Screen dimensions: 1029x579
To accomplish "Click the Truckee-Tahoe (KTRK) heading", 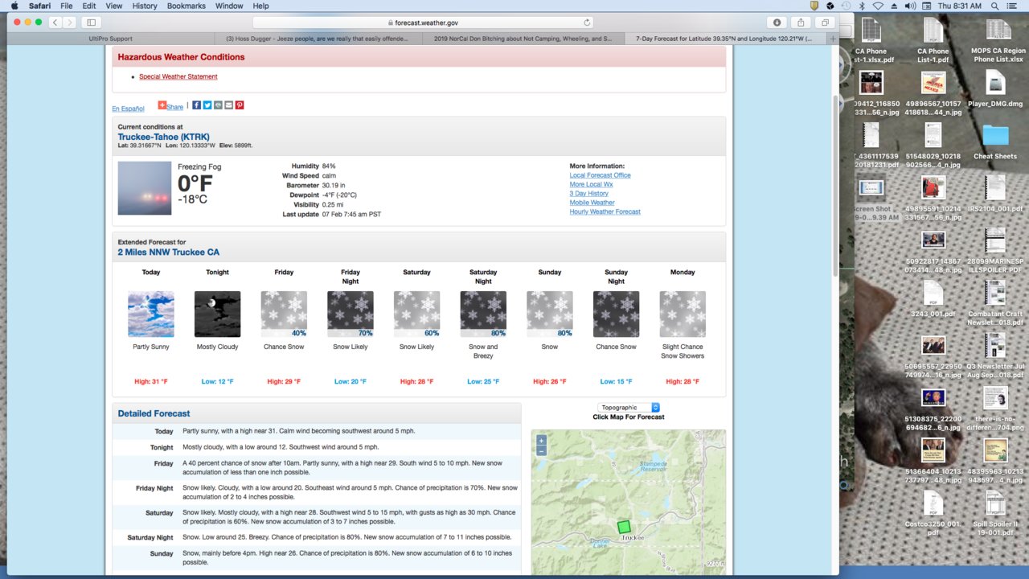I will click(163, 137).
